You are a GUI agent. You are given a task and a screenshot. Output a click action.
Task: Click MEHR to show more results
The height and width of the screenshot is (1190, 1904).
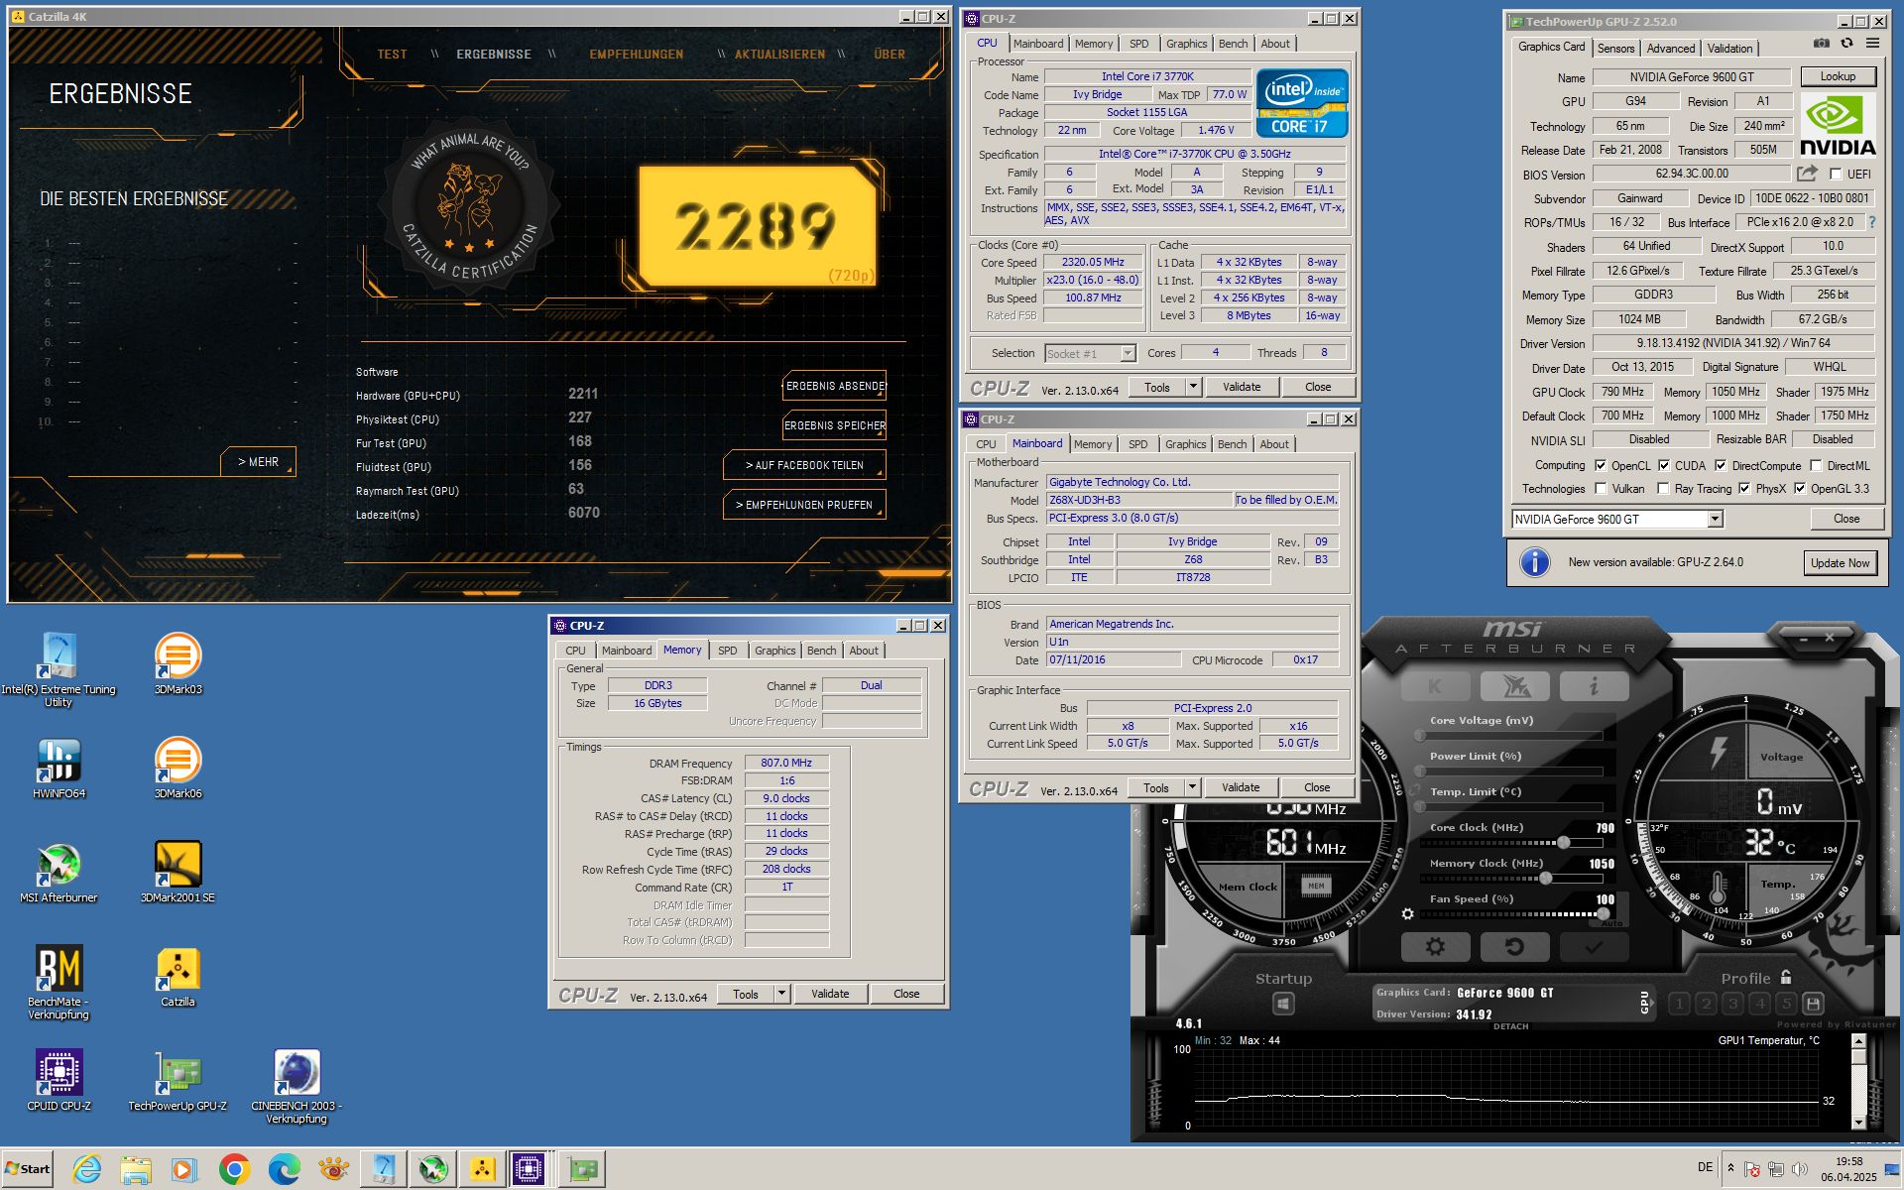(x=258, y=462)
